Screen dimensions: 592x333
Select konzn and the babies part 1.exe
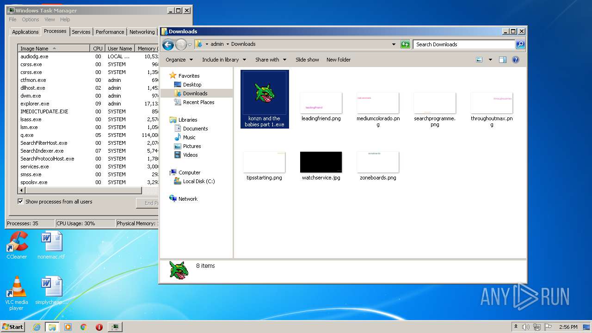[x=265, y=99]
